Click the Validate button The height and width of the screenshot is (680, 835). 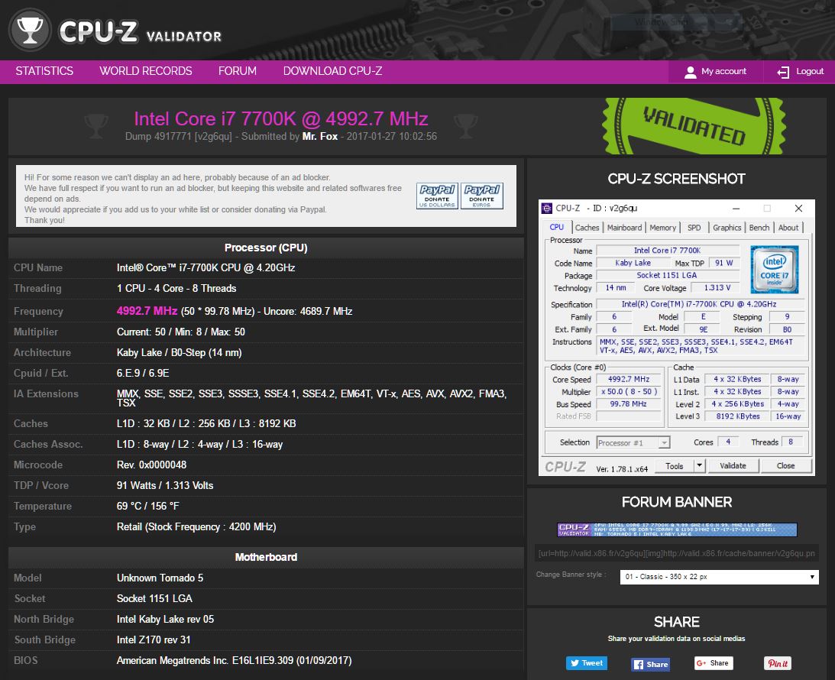coord(733,466)
